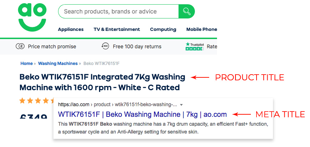Open the Appliances menu
The height and width of the screenshot is (147, 310).
[71, 29]
